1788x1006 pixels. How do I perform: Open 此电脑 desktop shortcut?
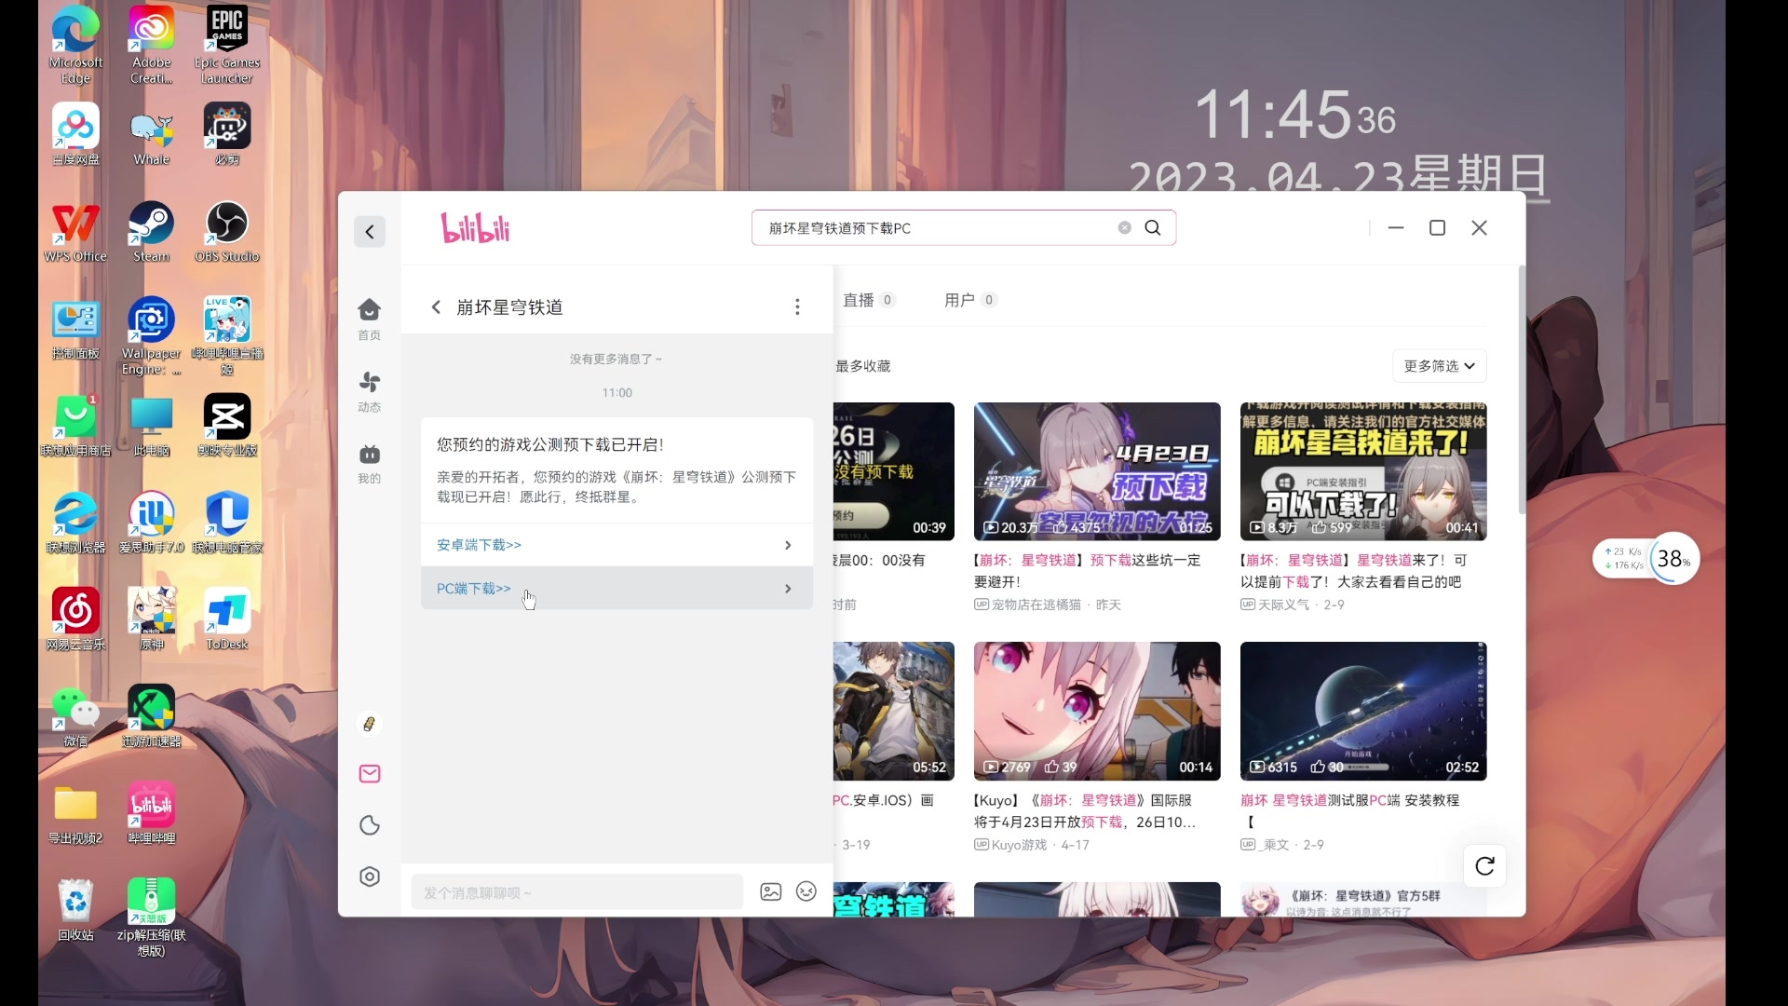pyautogui.click(x=152, y=426)
